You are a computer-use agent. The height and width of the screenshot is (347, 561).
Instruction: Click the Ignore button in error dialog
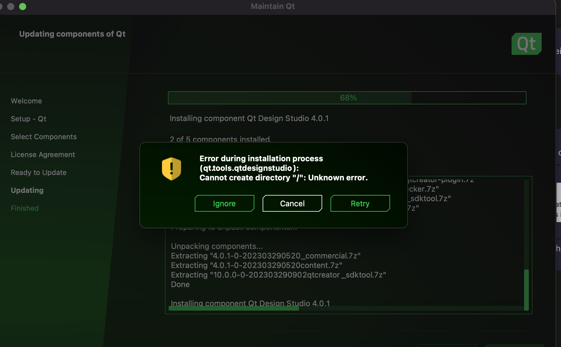224,203
